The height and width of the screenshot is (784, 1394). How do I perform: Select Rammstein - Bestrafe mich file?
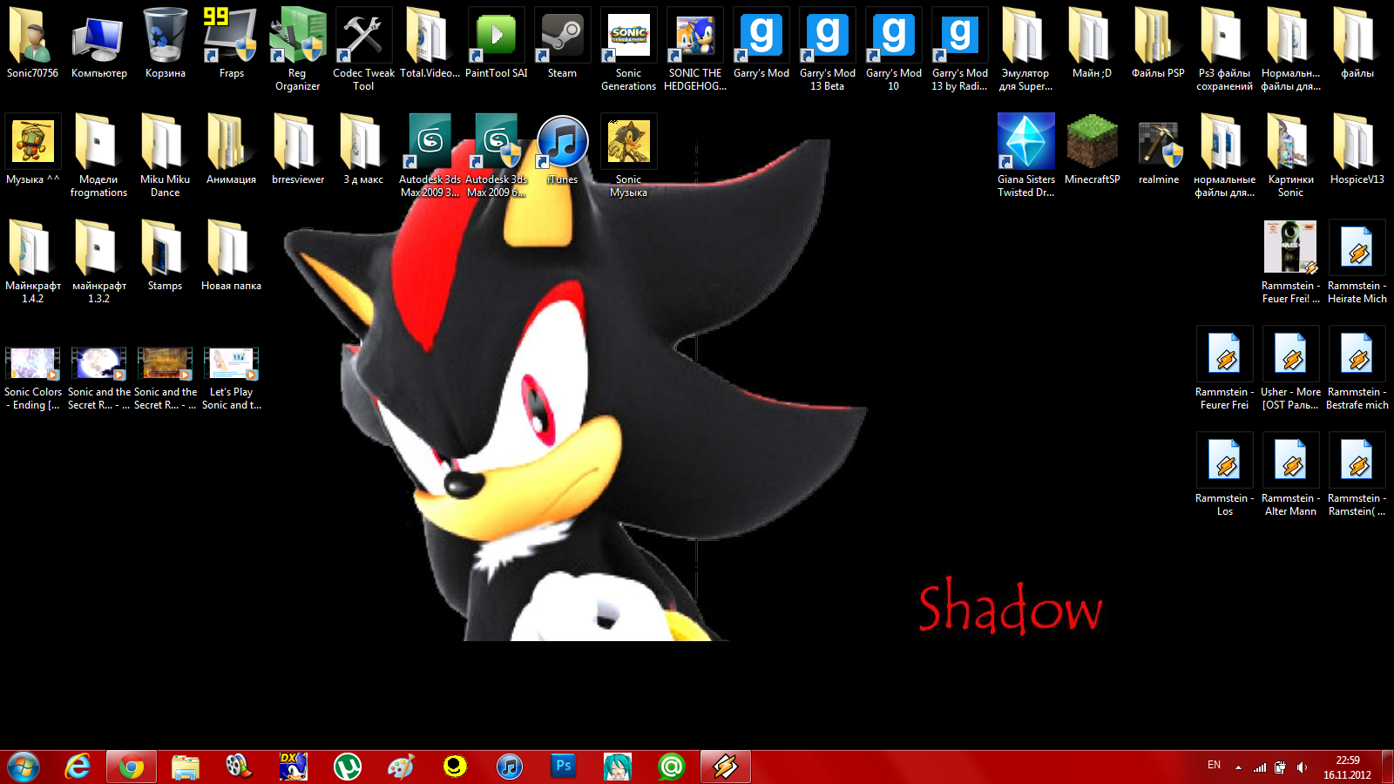click(x=1357, y=368)
